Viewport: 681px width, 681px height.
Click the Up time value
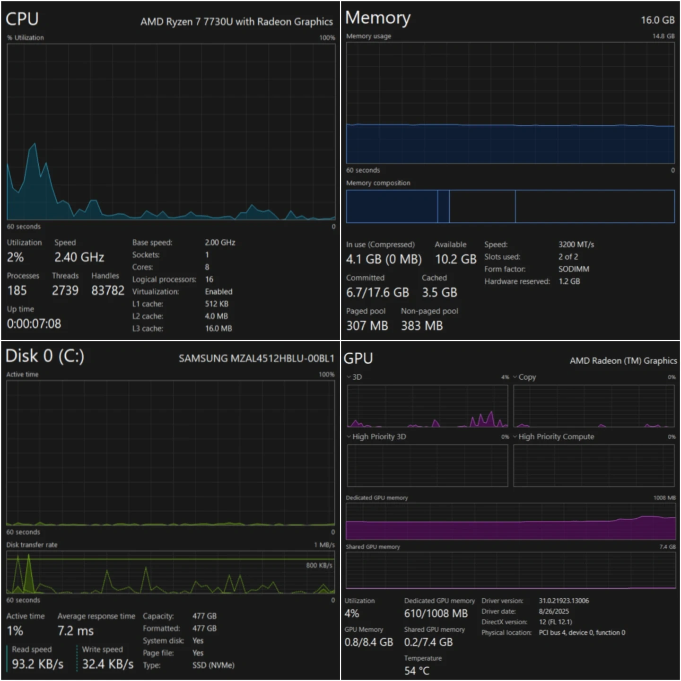34,324
